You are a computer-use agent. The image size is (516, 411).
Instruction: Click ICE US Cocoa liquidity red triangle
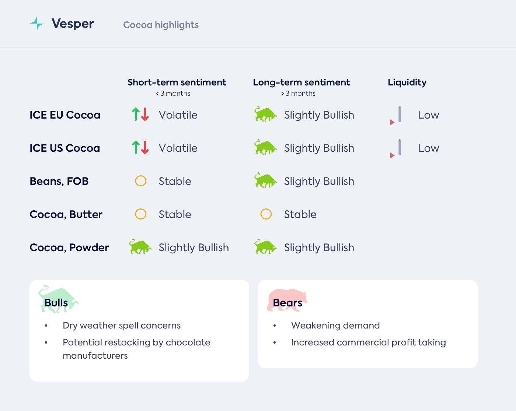tap(392, 155)
